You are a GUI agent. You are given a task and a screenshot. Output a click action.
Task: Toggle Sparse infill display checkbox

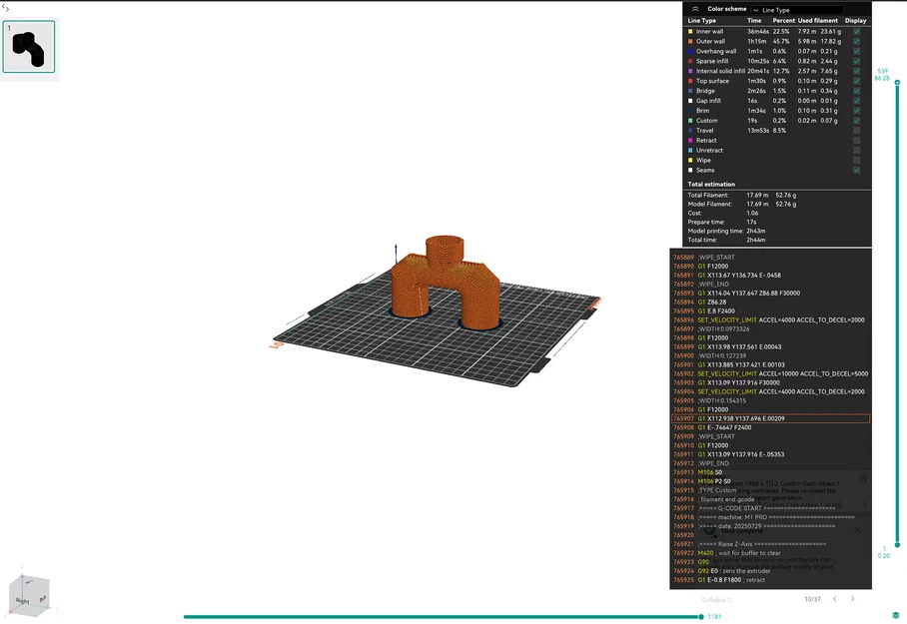click(x=857, y=61)
